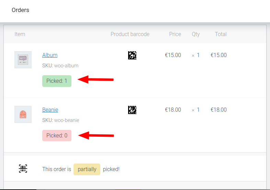Click the Orders page heading
The width and height of the screenshot is (270, 190).
[20, 10]
